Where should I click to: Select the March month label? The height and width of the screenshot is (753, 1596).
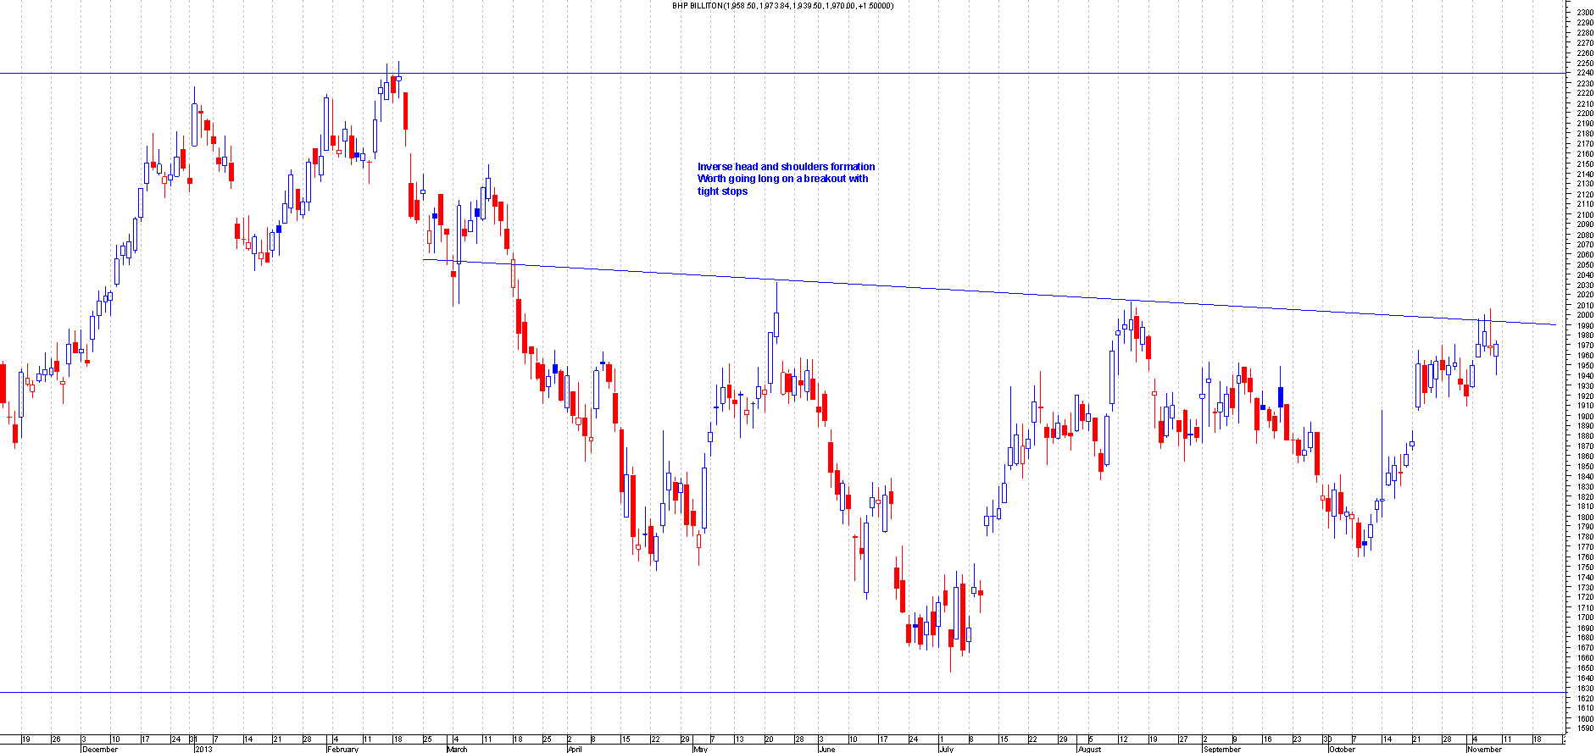pyautogui.click(x=457, y=749)
